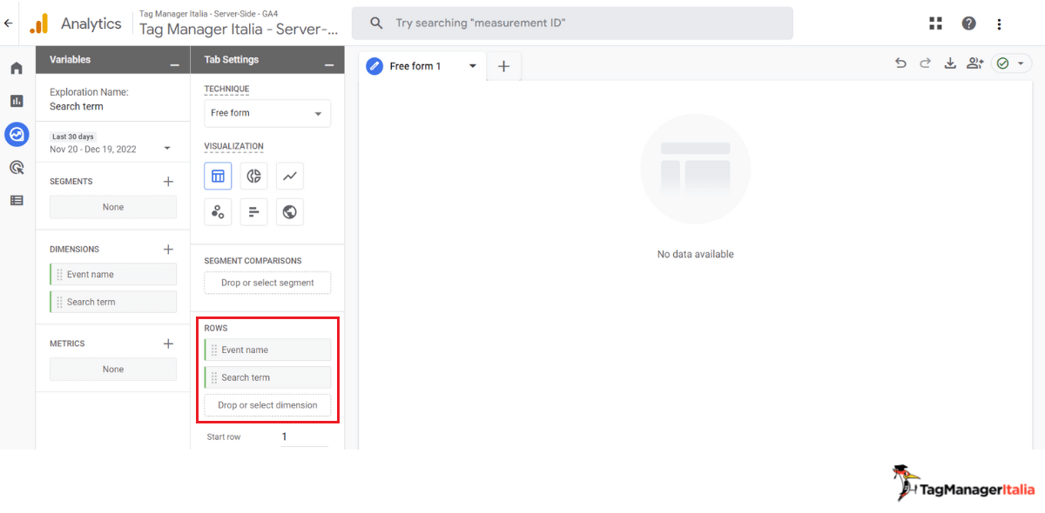Click the Search term row chip
Screen dimensions: 1045x513
tap(267, 377)
